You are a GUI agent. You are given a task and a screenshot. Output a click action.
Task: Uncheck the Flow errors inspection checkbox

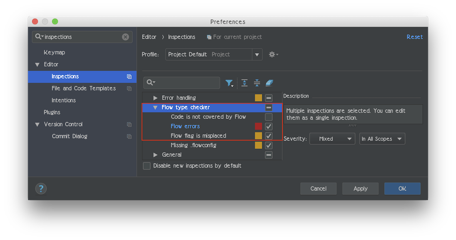click(269, 126)
